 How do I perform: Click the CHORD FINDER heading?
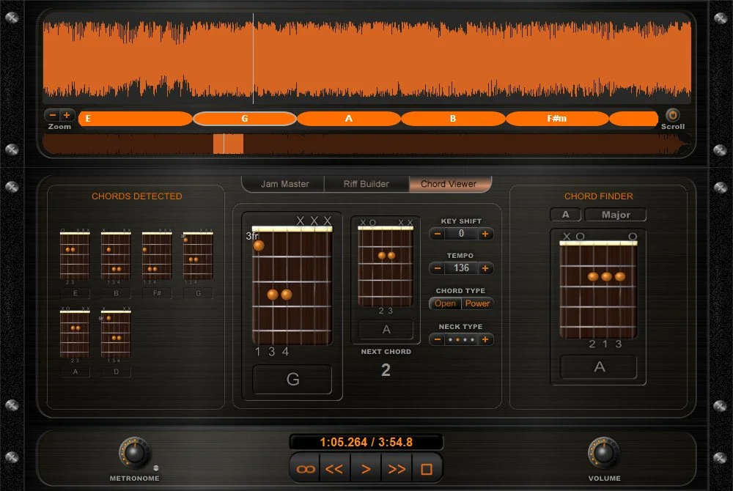(598, 196)
